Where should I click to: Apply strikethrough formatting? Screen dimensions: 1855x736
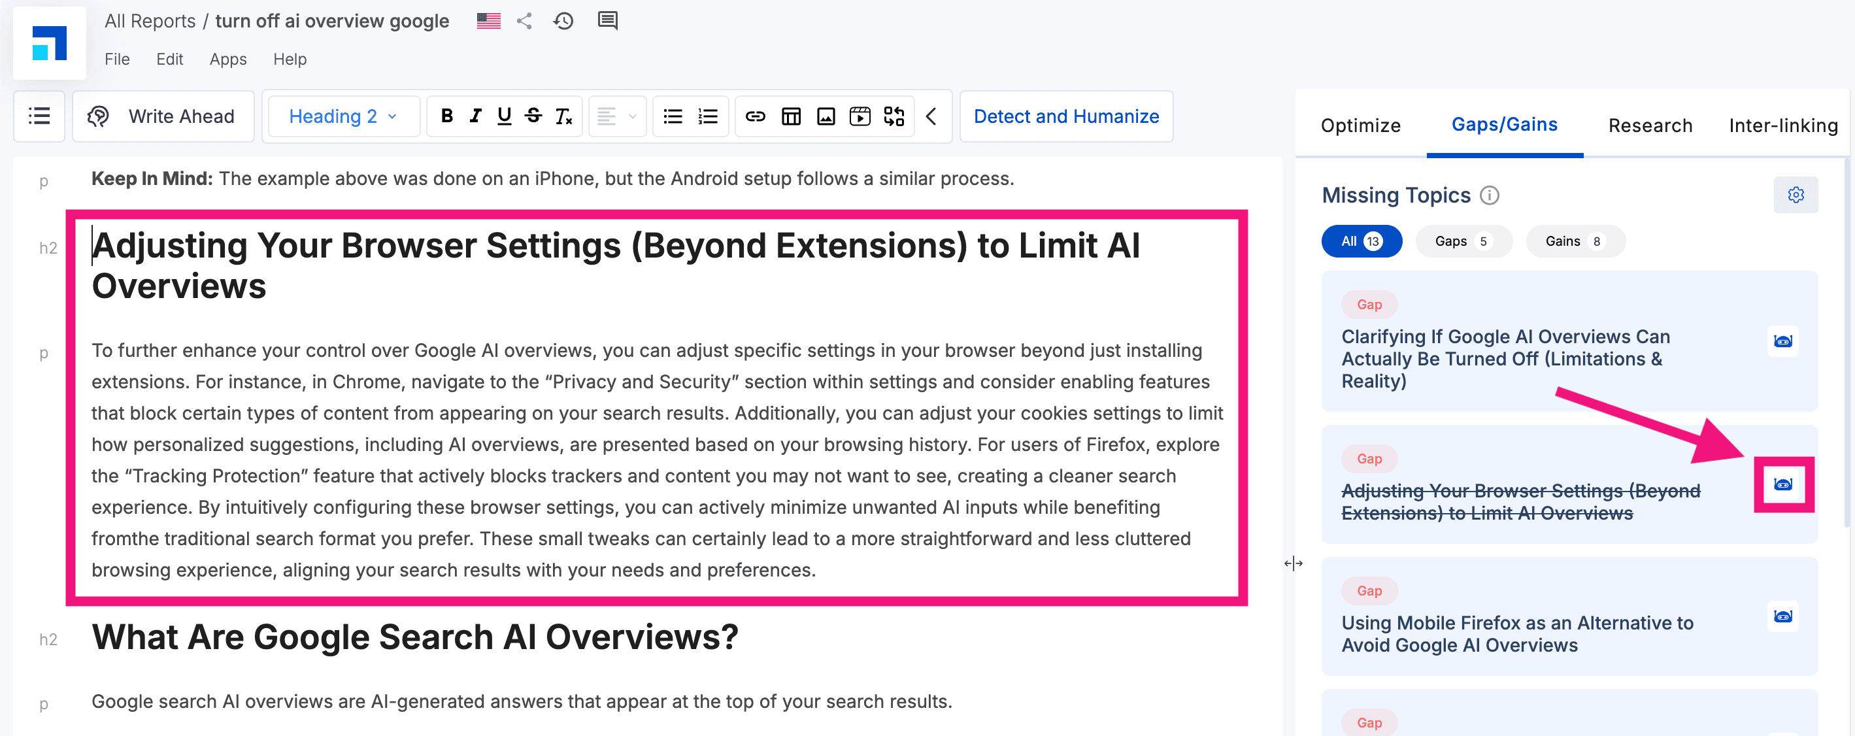click(533, 116)
